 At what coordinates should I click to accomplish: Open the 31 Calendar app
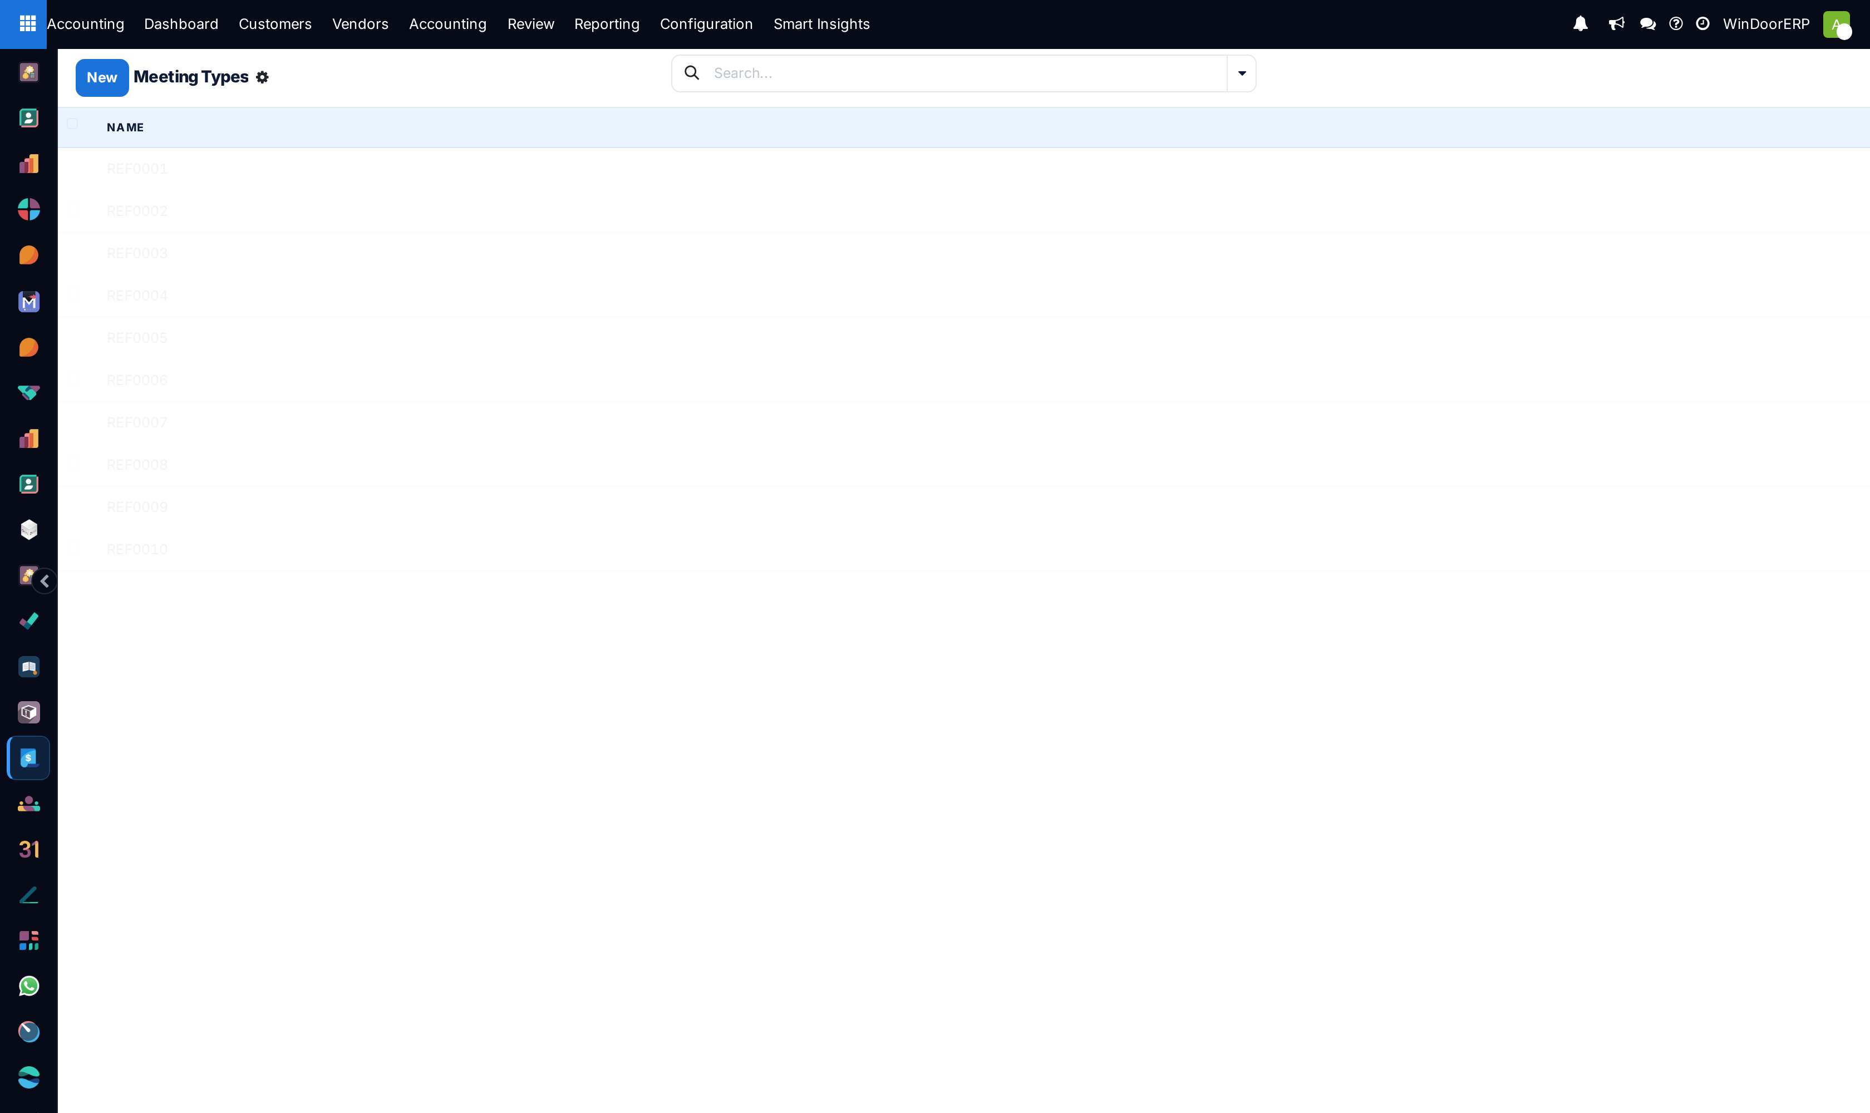[28, 850]
